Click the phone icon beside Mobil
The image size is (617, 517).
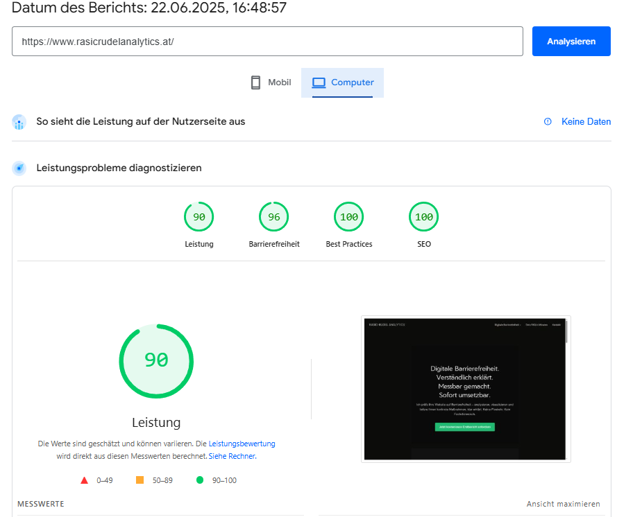(x=255, y=82)
